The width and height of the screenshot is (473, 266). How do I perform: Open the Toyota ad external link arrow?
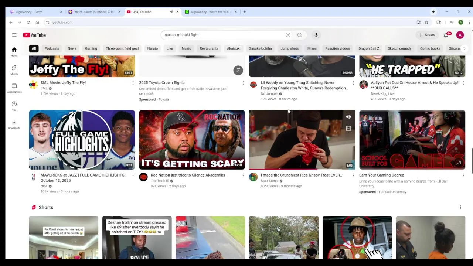point(238,70)
